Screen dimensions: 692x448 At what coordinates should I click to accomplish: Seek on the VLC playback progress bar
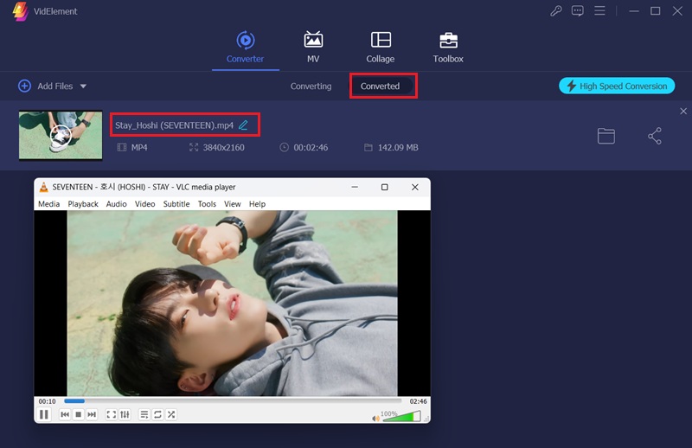233,400
